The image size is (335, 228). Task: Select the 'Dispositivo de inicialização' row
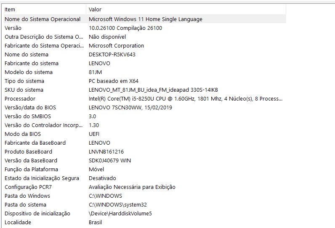tap(145, 214)
